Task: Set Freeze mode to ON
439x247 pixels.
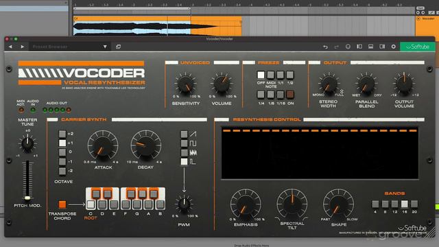Action: (290, 95)
